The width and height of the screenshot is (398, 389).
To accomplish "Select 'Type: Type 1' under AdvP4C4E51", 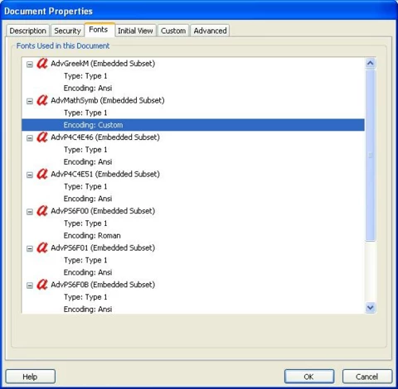I will pyautogui.click(x=85, y=186).
